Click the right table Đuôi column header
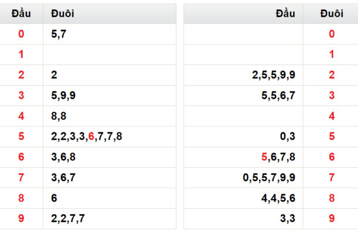 tap(332, 13)
